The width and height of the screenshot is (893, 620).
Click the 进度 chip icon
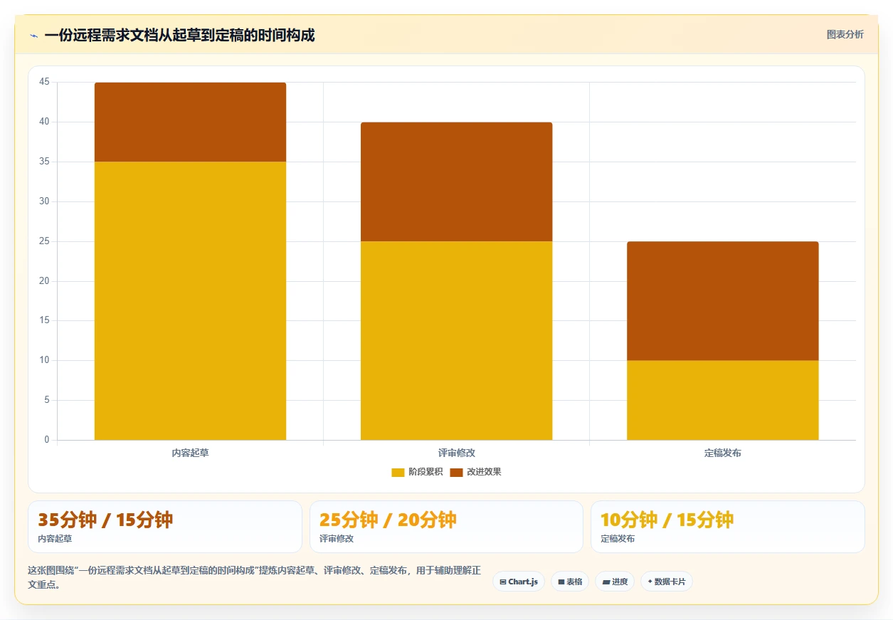606,582
